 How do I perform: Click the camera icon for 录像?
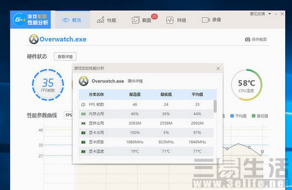click(x=206, y=20)
